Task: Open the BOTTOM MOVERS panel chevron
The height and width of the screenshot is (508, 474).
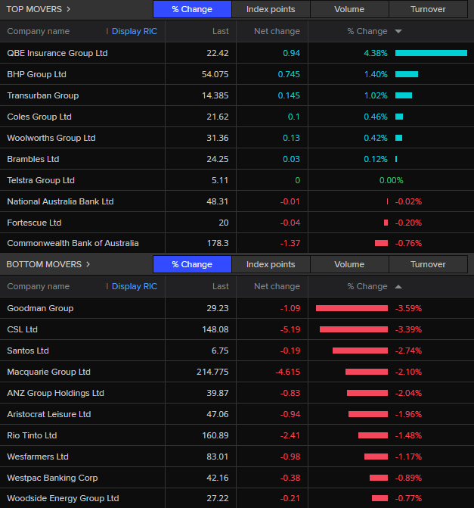Action: pyautogui.click(x=88, y=264)
